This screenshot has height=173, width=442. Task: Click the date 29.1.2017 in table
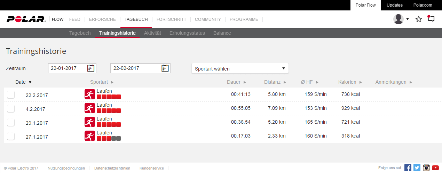37,123
